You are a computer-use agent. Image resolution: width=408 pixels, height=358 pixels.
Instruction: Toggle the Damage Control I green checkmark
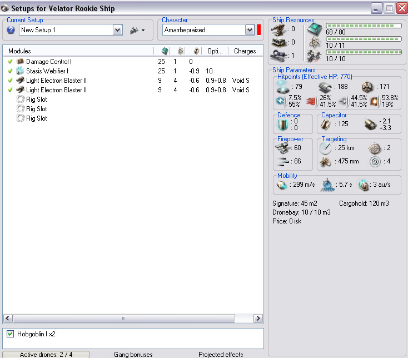(x=10, y=61)
